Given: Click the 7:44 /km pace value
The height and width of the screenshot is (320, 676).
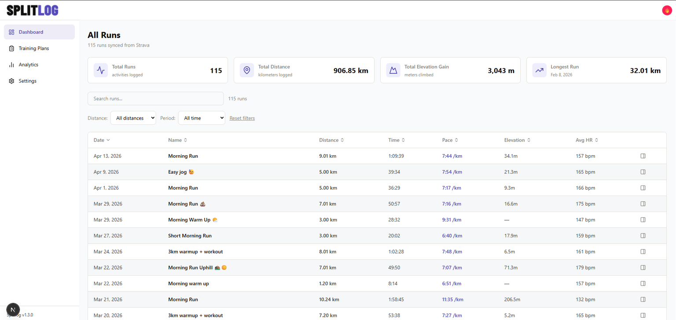Looking at the screenshot, I should (x=452, y=156).
